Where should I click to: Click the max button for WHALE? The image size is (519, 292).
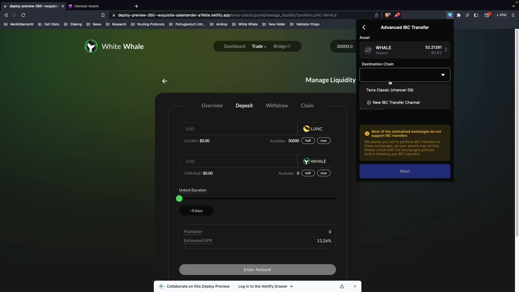click(x=324, y=173)
